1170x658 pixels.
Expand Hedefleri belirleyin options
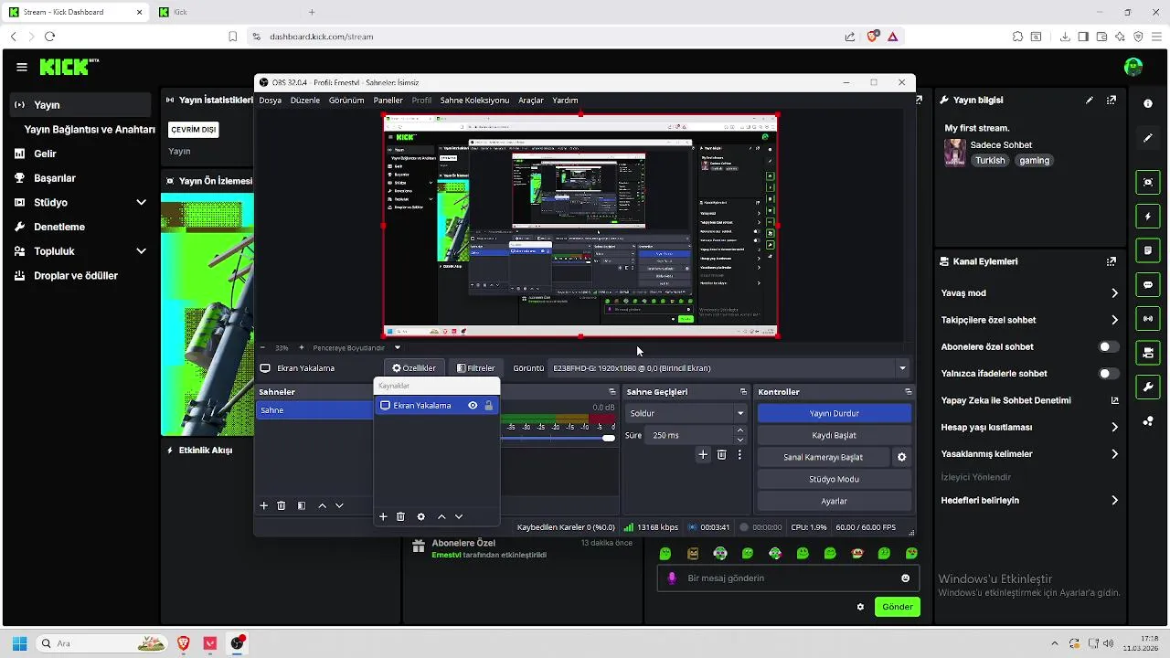[x=1114, y=501]
